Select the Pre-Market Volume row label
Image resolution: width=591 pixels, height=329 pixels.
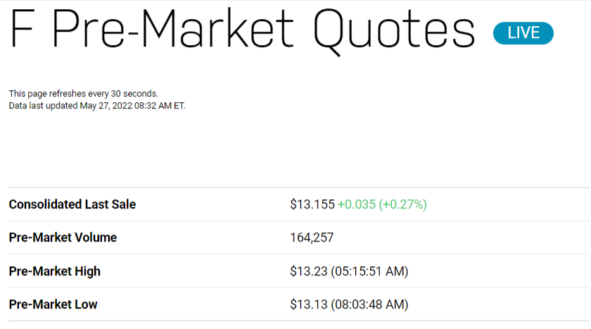(x=63, y=237)
